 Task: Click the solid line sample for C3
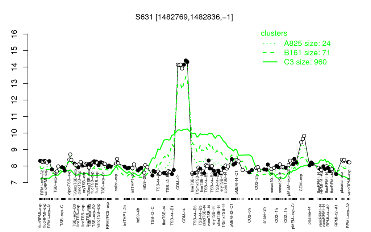point(270,62)
